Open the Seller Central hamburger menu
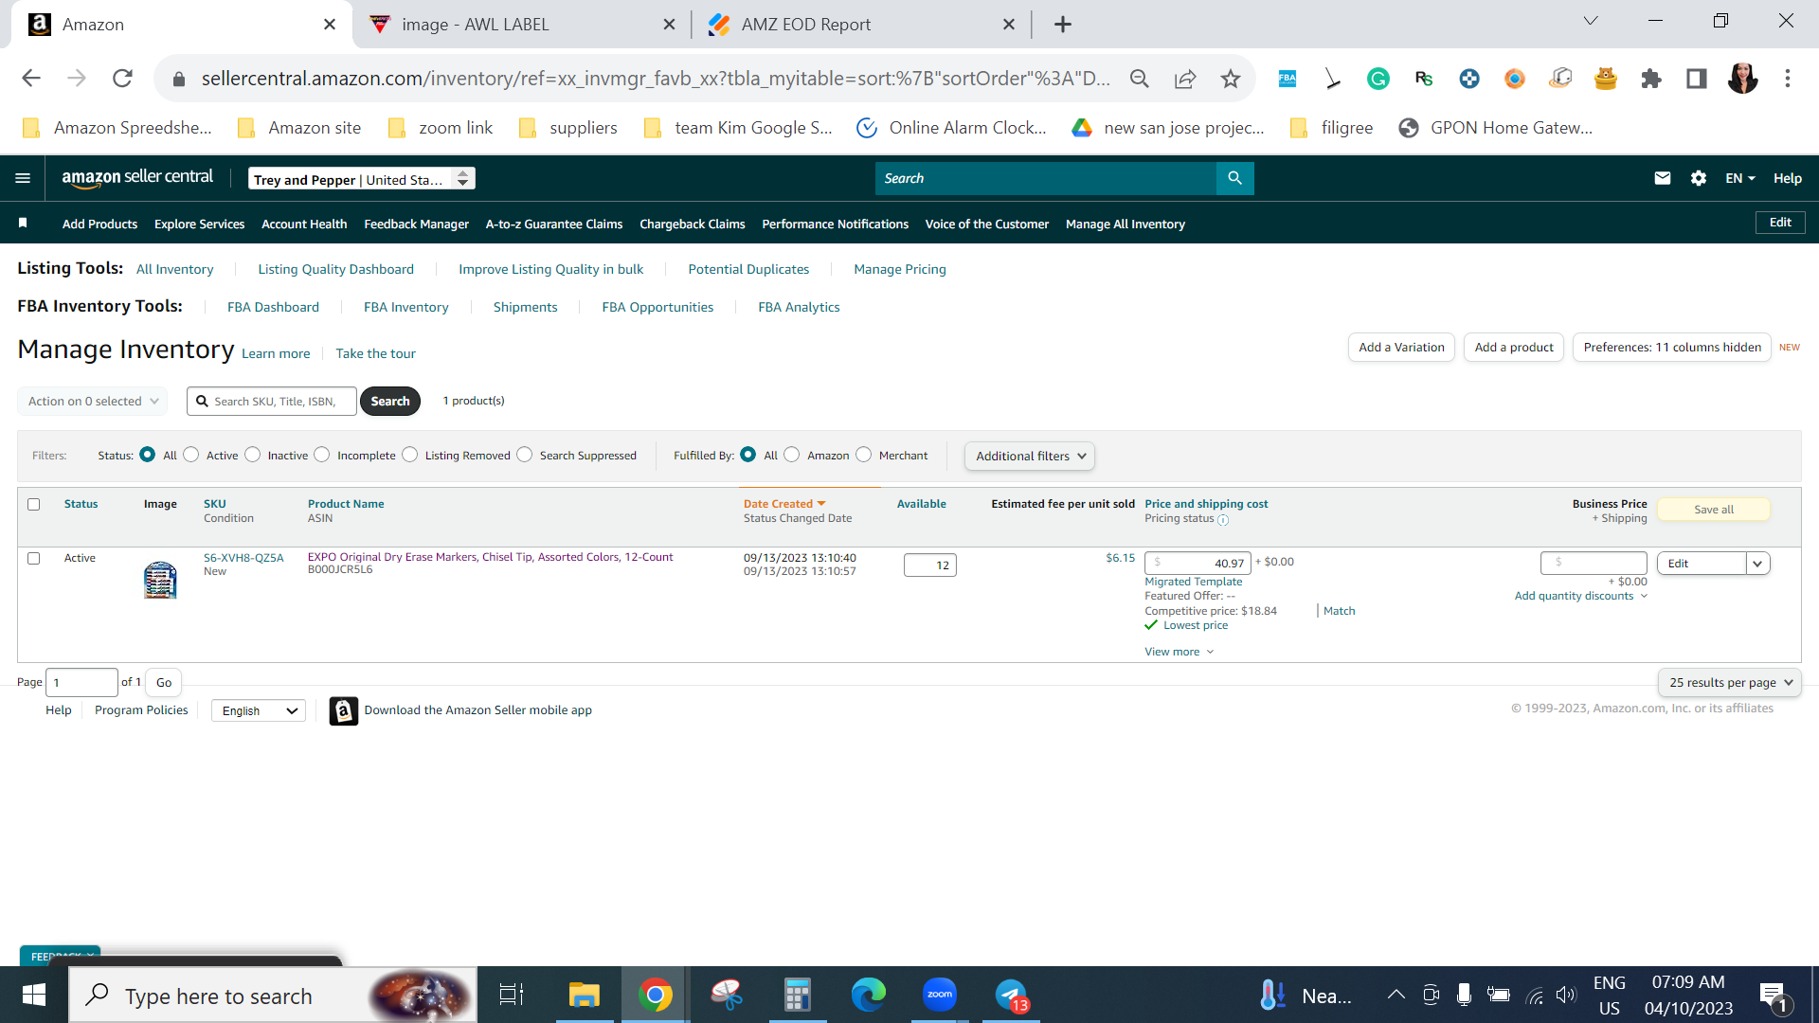 tap(23, 178)
